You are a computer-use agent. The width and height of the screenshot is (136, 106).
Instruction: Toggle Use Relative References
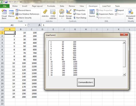(27, 14)
